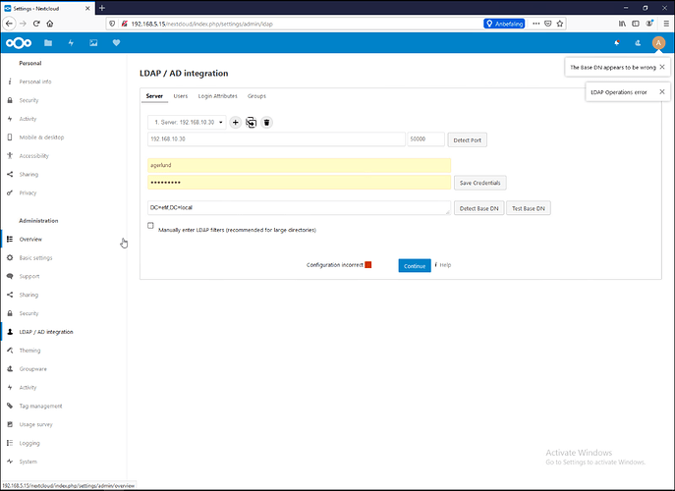This screenshot has height=491, width=675.
Task: Open the user avatar menu
Action: coord(658,42)
